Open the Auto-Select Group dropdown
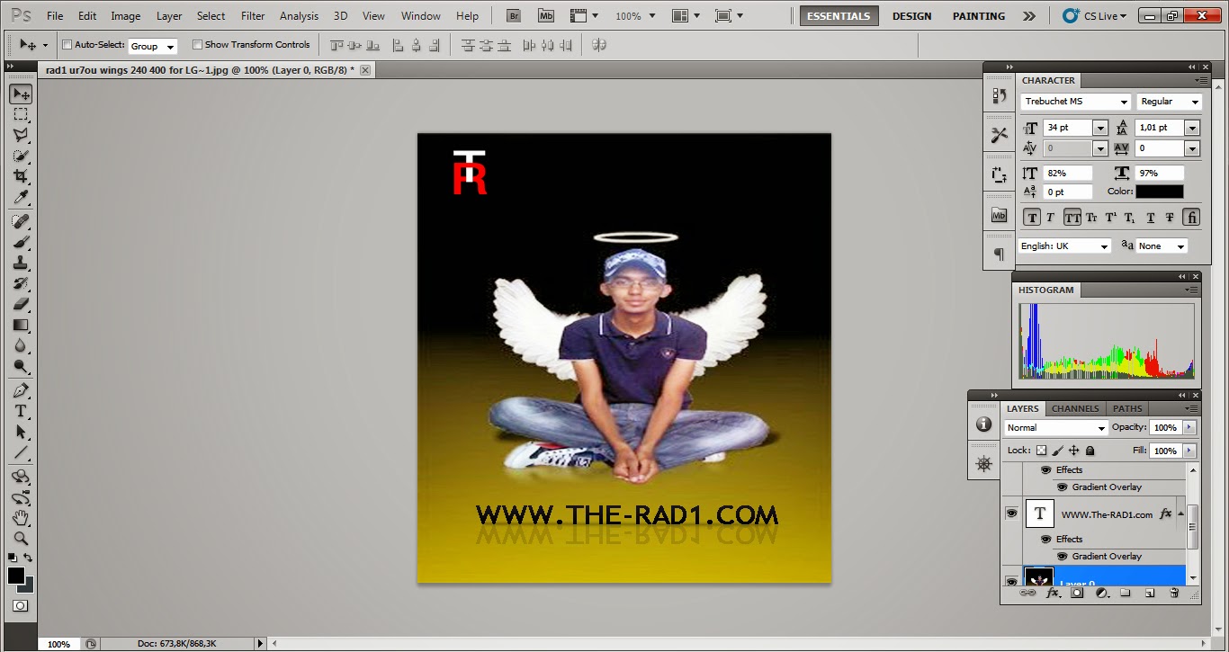Image resolution: width=1229 pixels, height=652 pixels. tap(152, 46)
